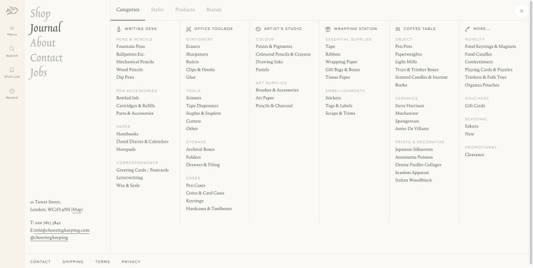Open Dated Diaries & Calendars
Viewport: 533px width, 268px height.
tap(143, 141)
